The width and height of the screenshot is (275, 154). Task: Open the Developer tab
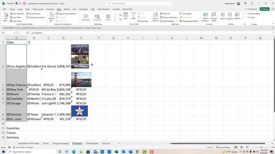pos(83,9)
